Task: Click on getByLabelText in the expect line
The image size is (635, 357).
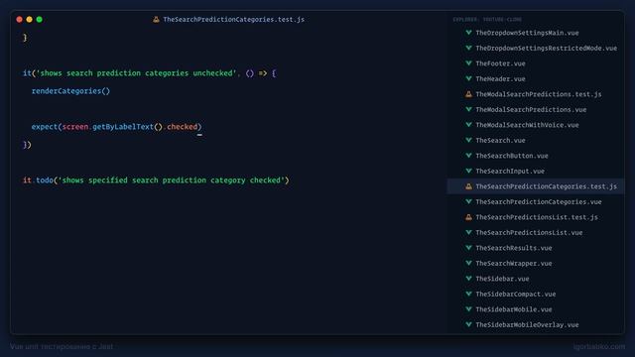Action: click(123, 127)
